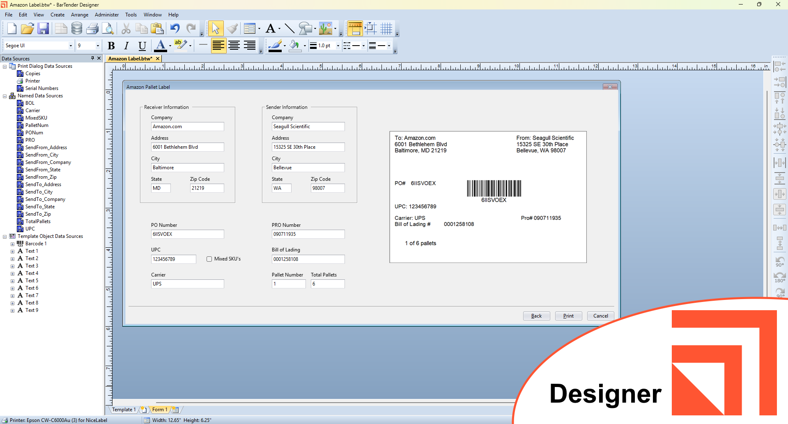This screenshot has width=788, height=424.
Task: Open the Arrange menu
Action: 80,15
